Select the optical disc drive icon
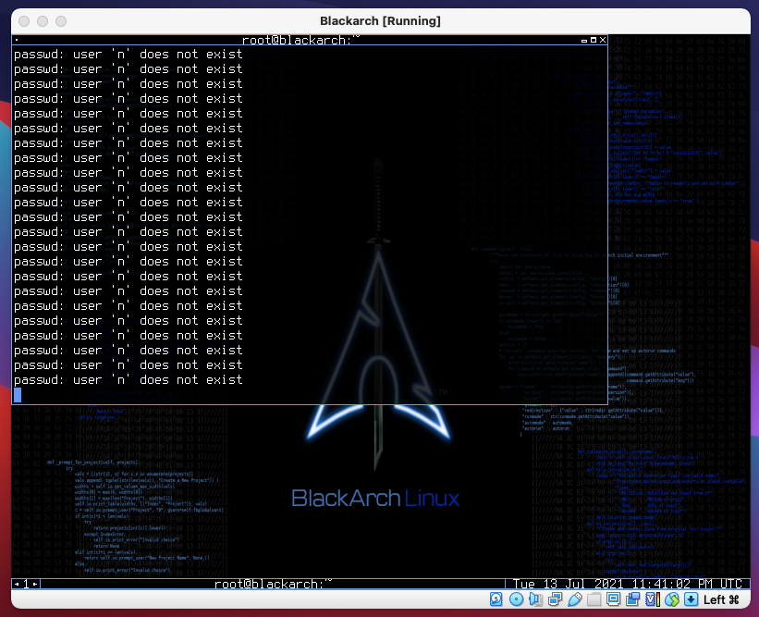This screenshot has height=617, width=759. tap(516, 599)
